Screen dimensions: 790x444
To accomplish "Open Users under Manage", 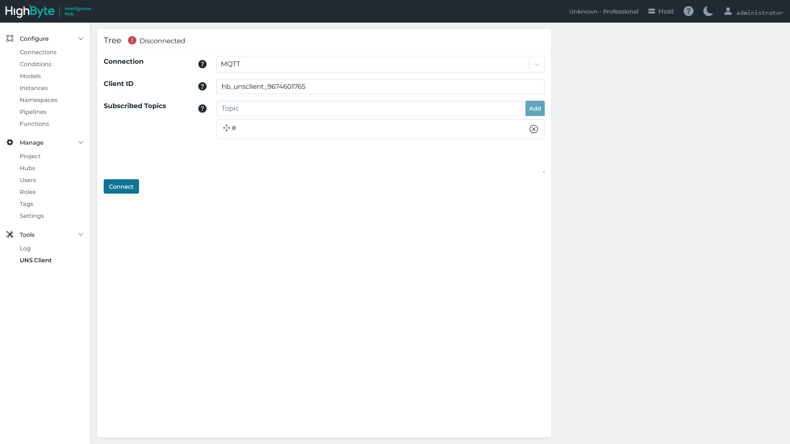I will pos(28,180).
